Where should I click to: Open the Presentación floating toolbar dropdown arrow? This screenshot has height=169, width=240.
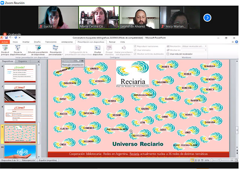pos(78,61)
